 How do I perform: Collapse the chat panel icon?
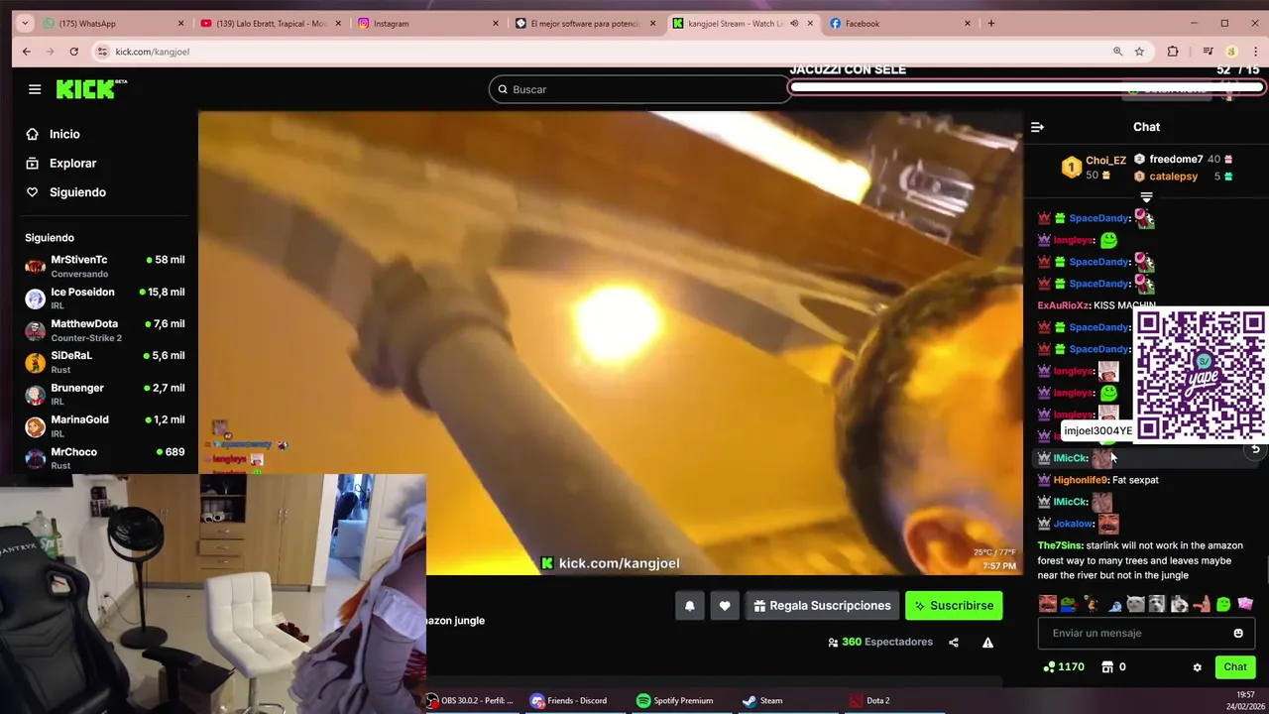tap(1037, 127)
